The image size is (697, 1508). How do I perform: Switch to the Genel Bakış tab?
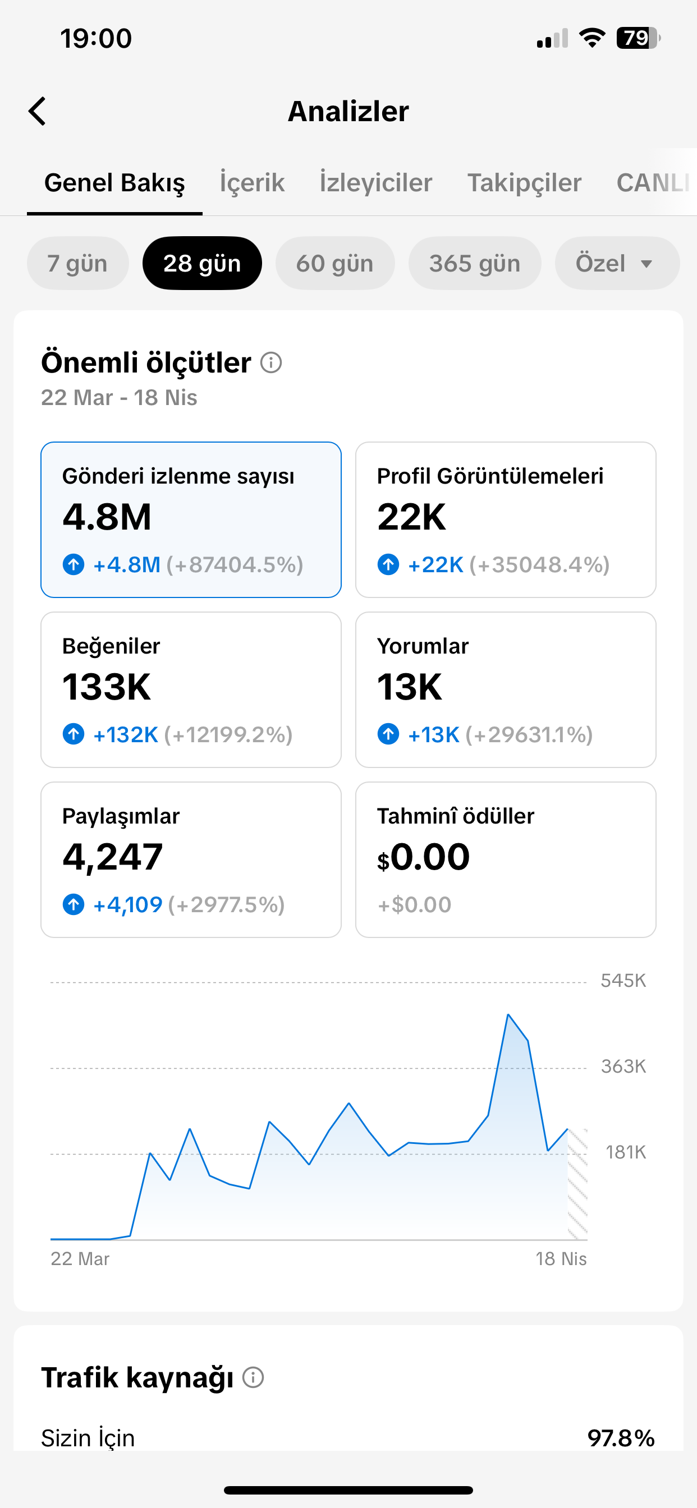[115, 183]
